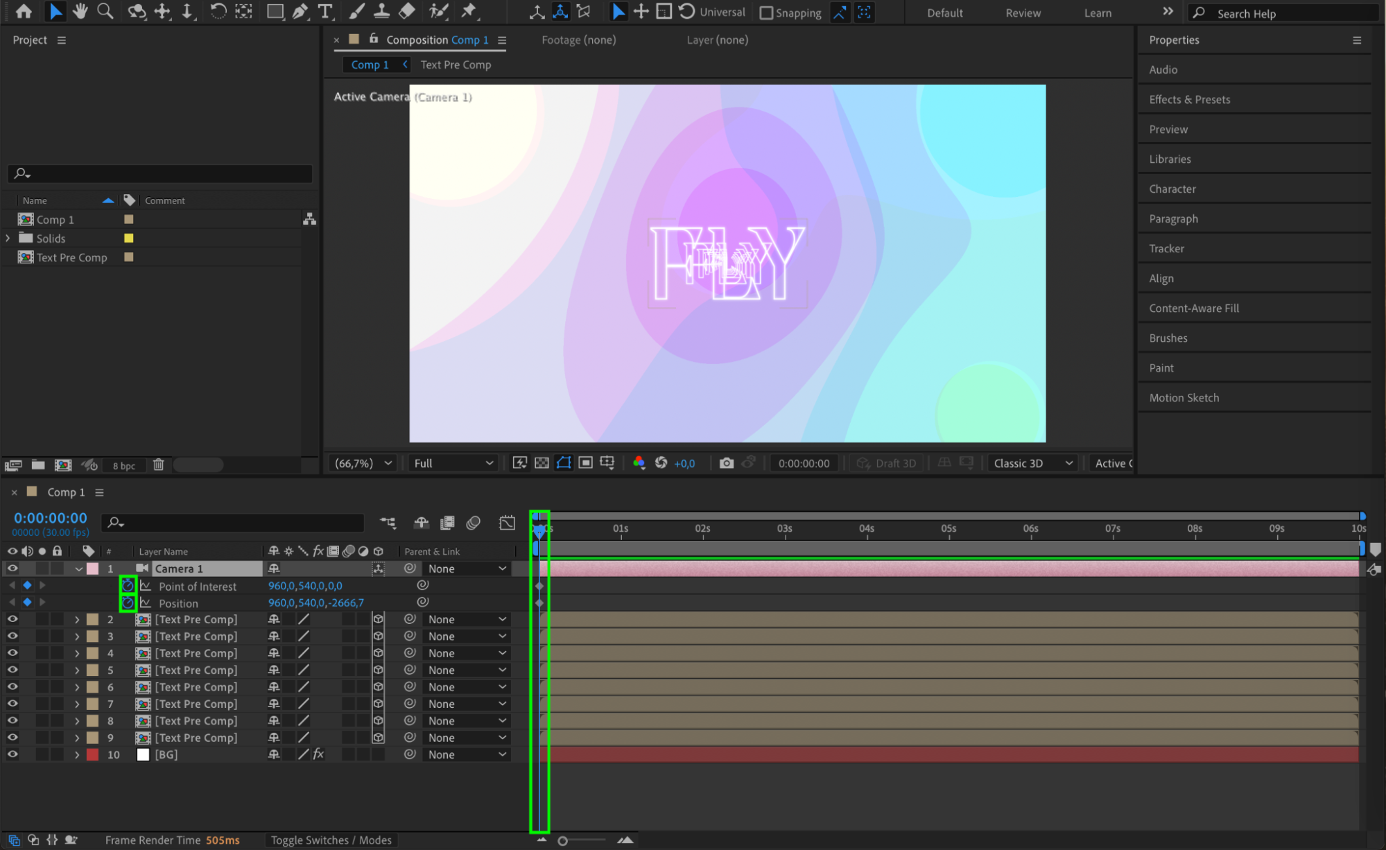The image size is (1386, 850).
Task: Select the Rotation tool
Action: click(218, 12)
